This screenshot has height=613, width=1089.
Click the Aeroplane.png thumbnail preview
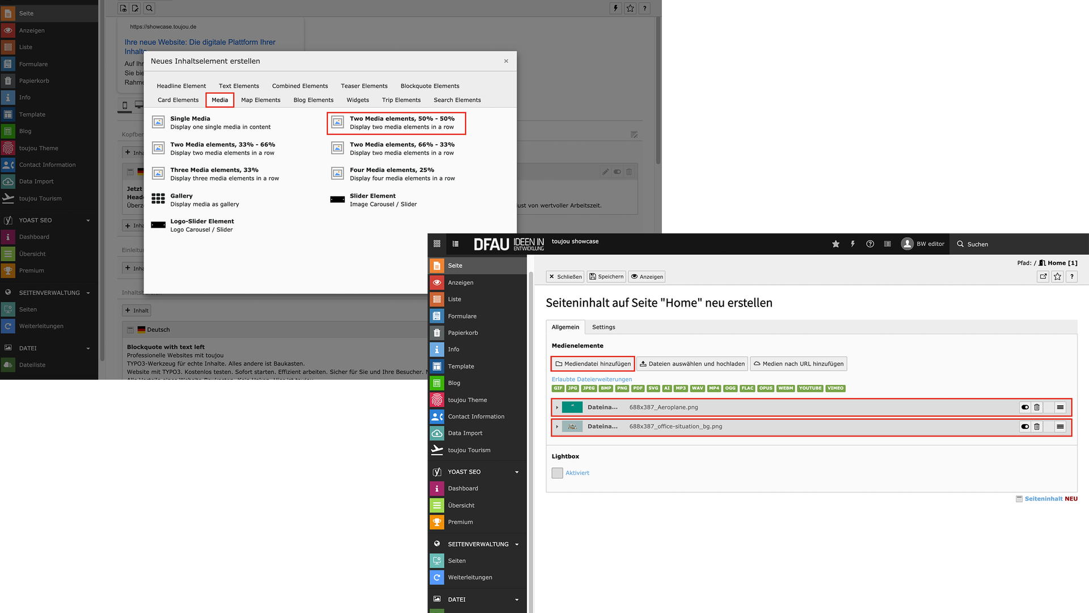tap(572, 408)
